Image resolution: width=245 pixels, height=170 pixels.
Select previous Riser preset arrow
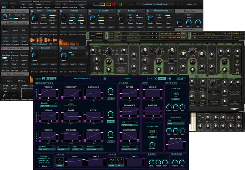pos(149,79)
